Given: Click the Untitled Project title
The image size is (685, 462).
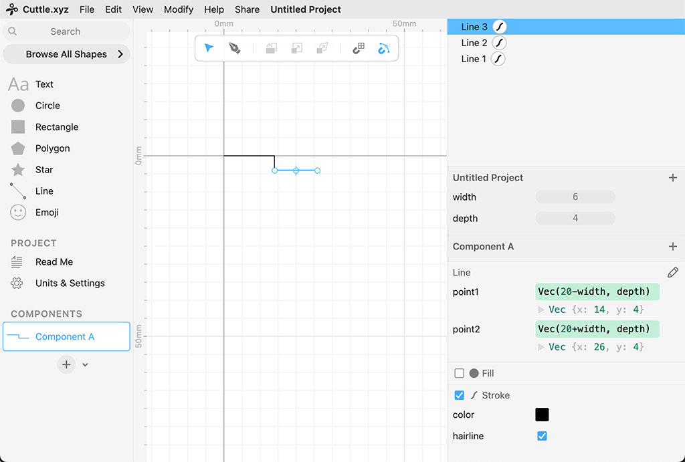Looking at the screenshot, I should point(306,9).
